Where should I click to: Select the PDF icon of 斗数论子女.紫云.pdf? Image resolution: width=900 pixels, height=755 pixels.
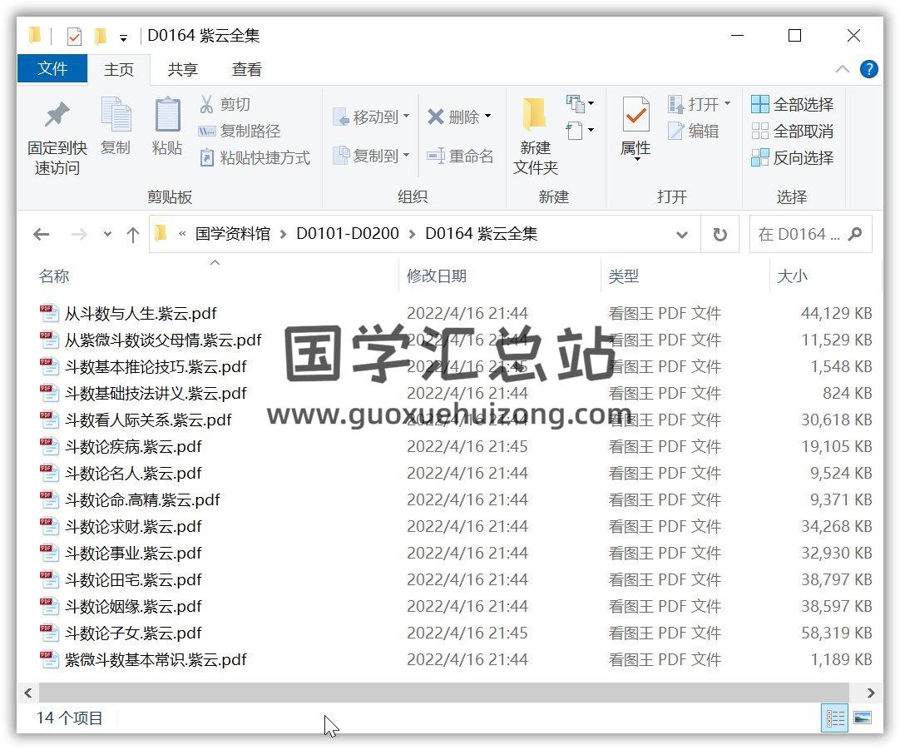click(49, 633)
